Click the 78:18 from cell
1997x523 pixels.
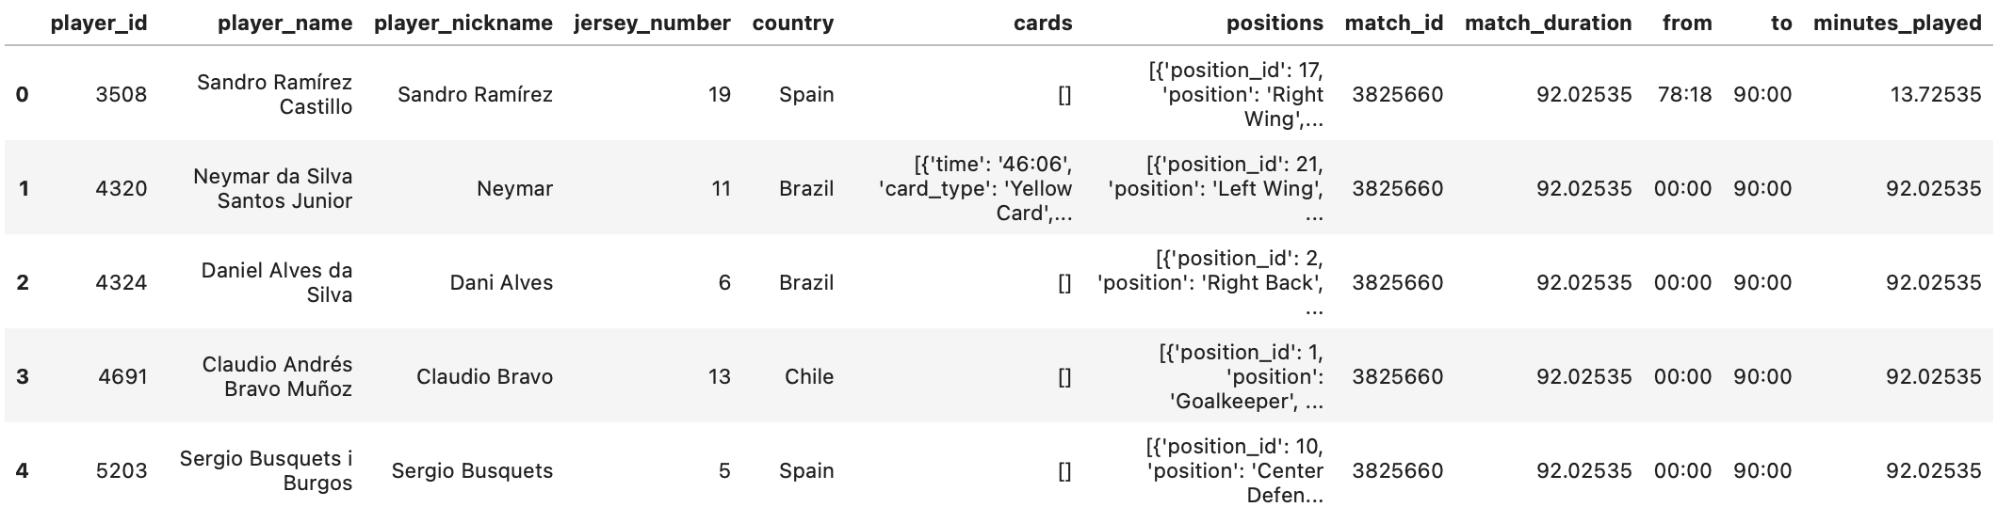(1683, 94)
